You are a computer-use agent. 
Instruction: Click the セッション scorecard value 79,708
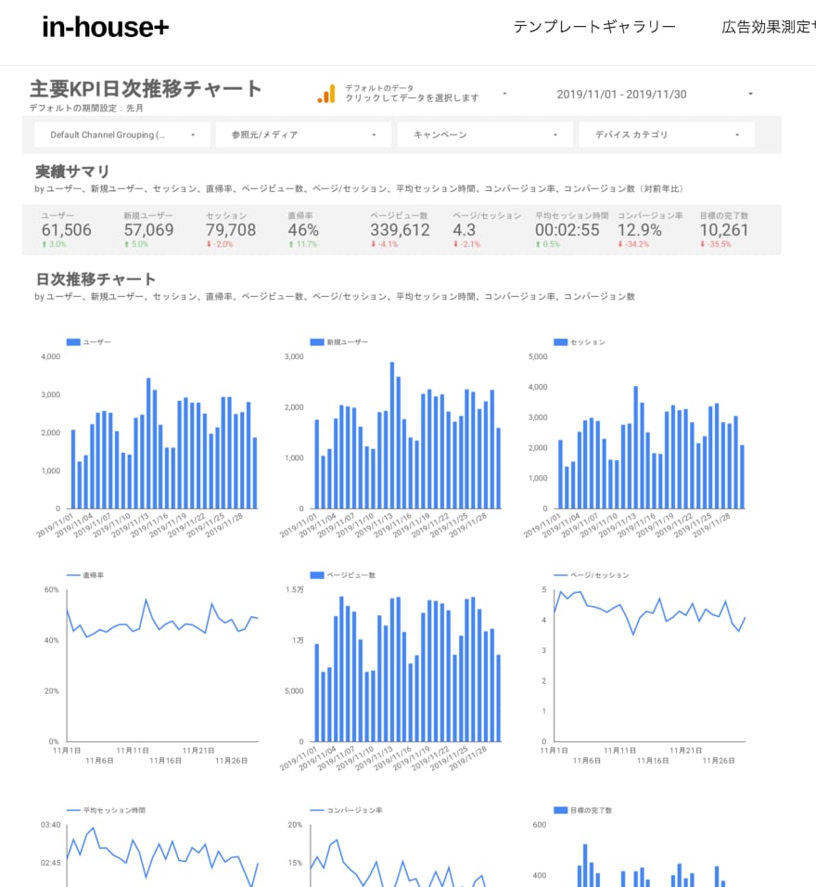coord(231,230)
